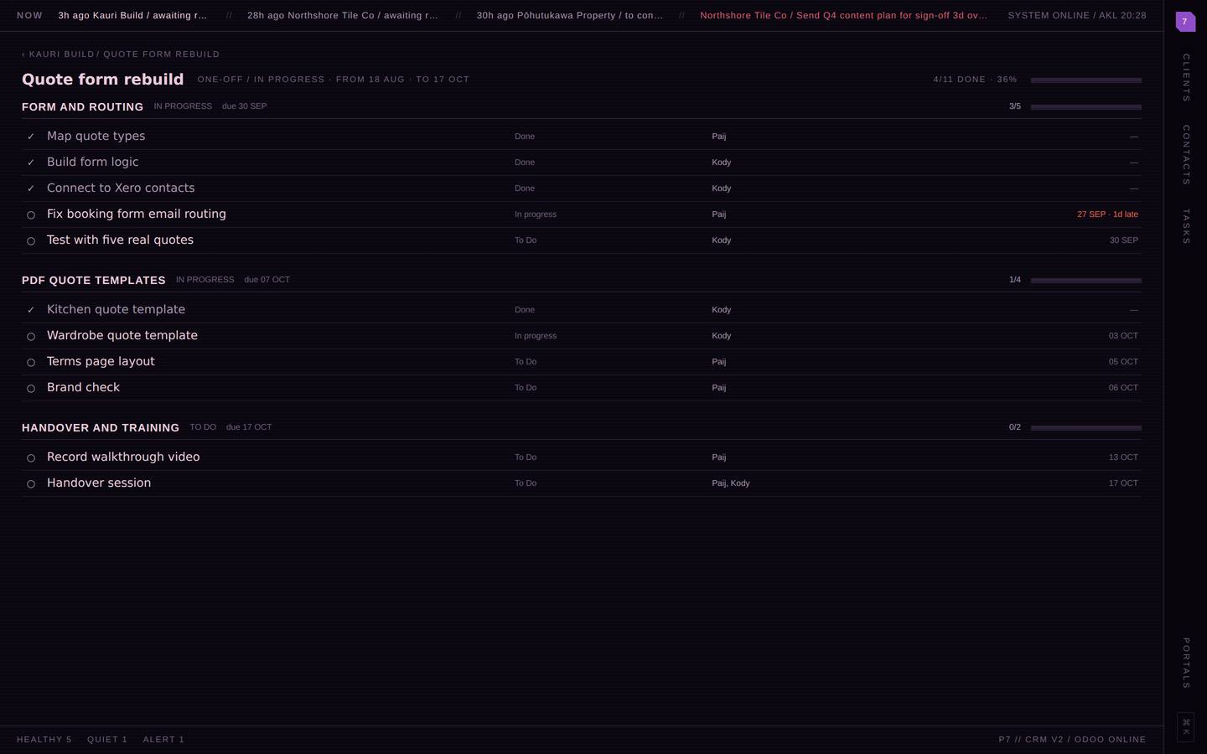The height and width of the screenshot is (754, 1207).
Task: Uncheck Connect to Xero contacts task
Action: point(31,188)
